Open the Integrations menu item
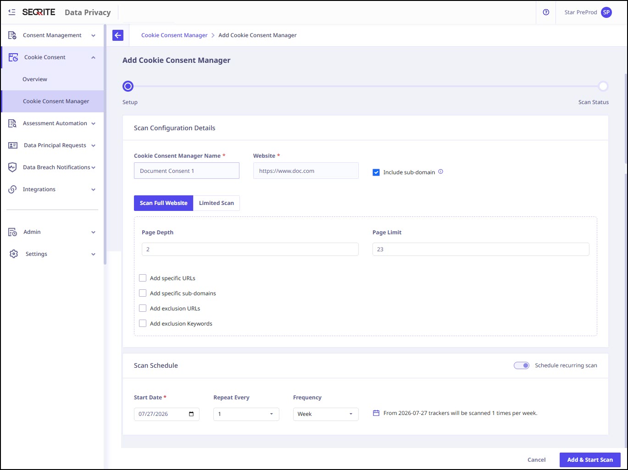The height and width of the screenshot is (470, 628). tap(52, 189)
